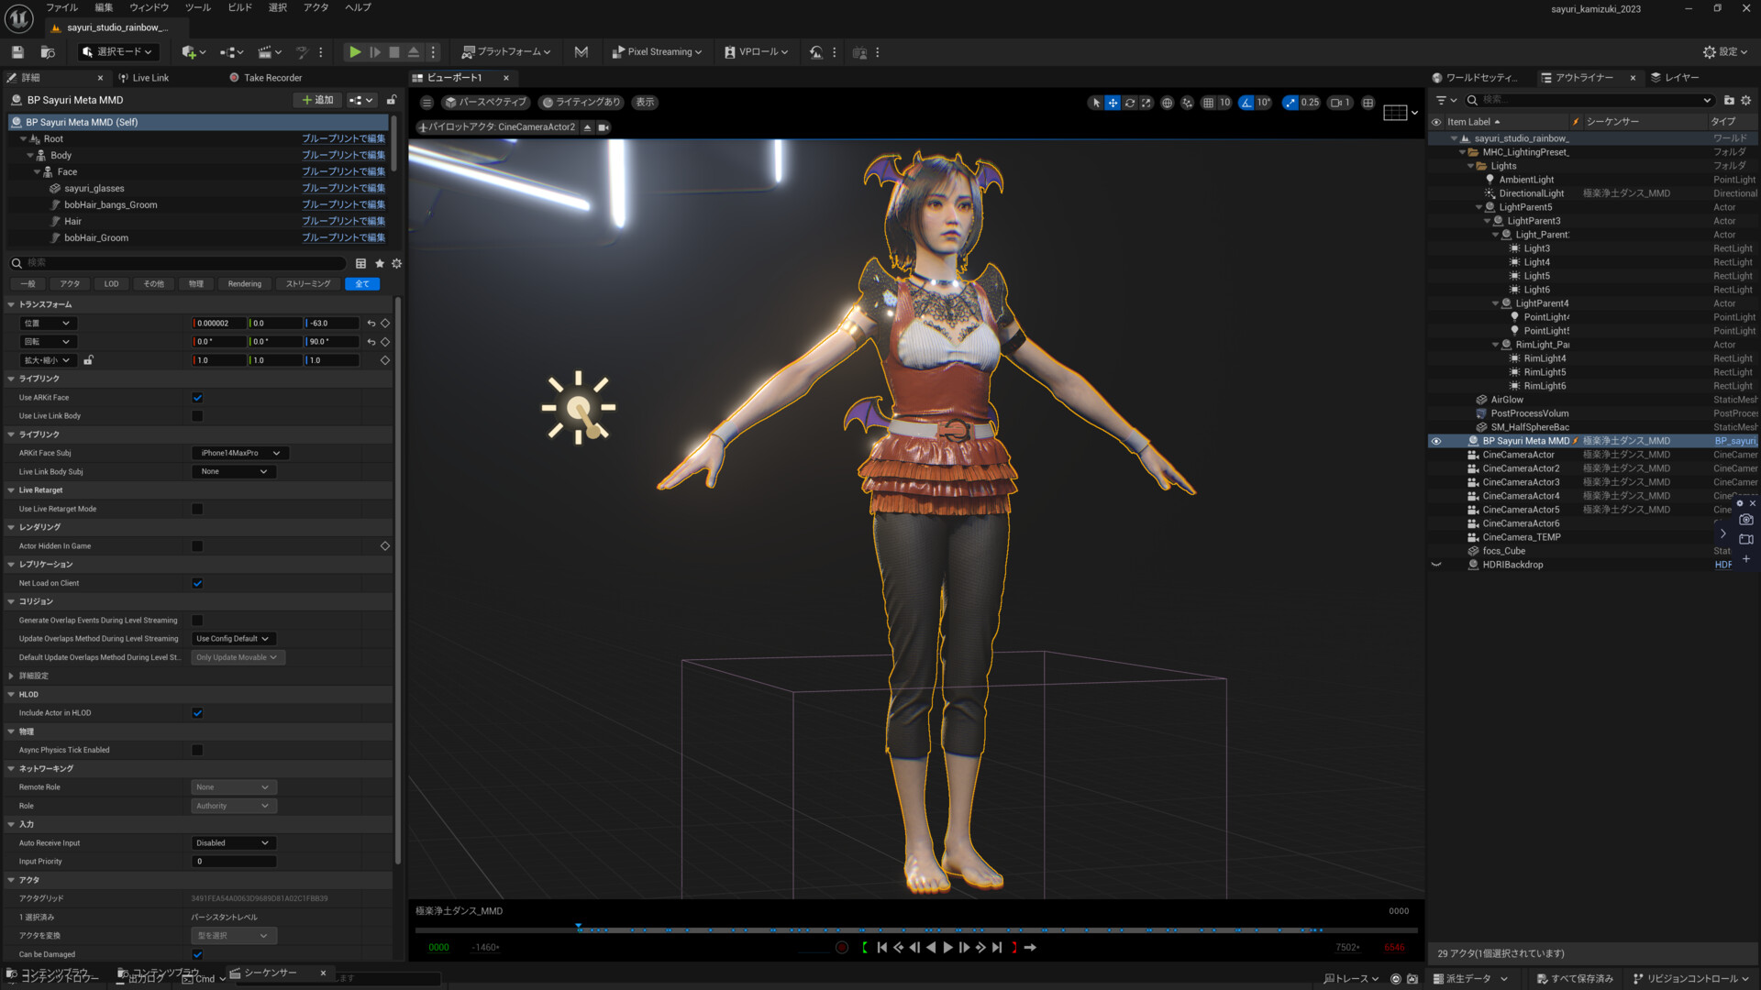Click the save asset floppy disk icon
1761x990 pixels.
(x=17, y=51)
